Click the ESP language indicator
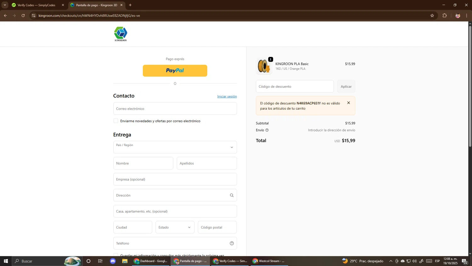The width and height of the screenshot is (472, 266). point(437,261)
